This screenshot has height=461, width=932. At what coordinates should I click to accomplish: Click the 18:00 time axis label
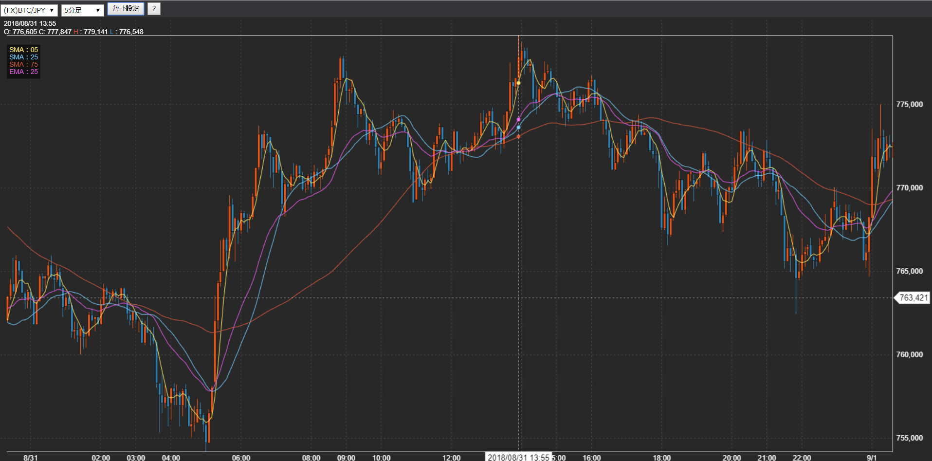coord(661,458)
